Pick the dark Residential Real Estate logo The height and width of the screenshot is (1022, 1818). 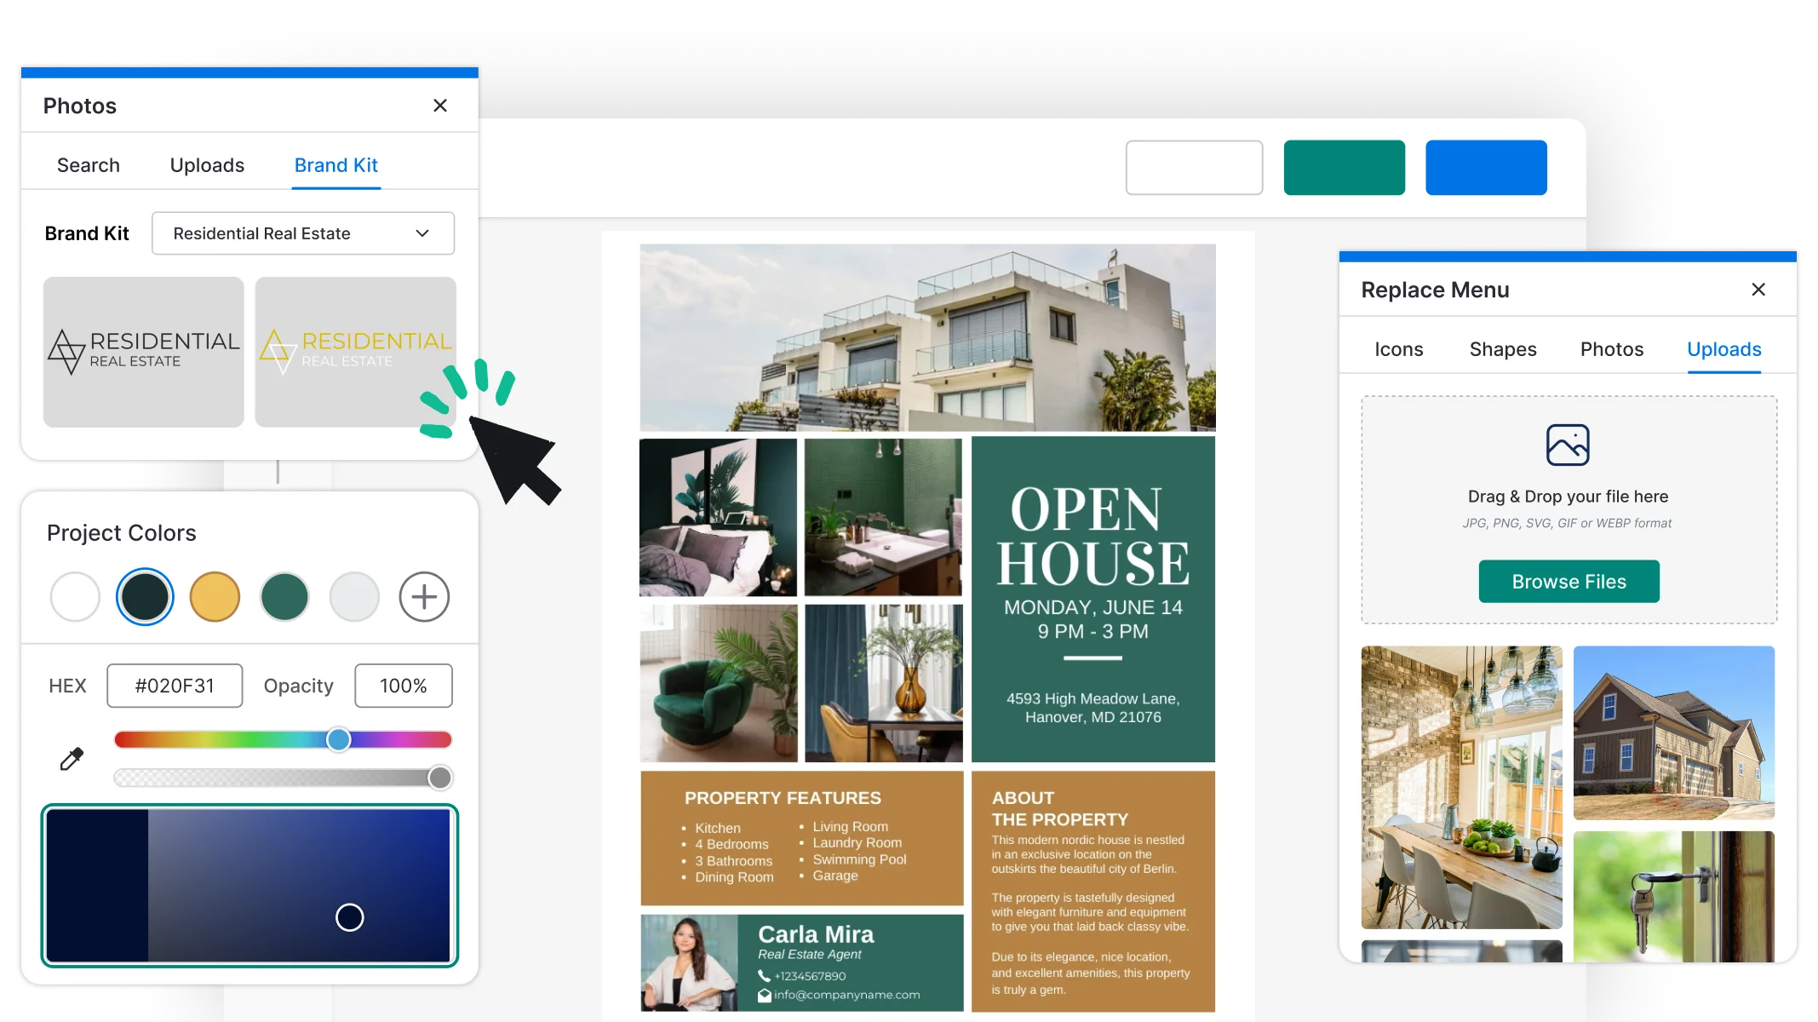pyautogui.click(x=144, y=352)
